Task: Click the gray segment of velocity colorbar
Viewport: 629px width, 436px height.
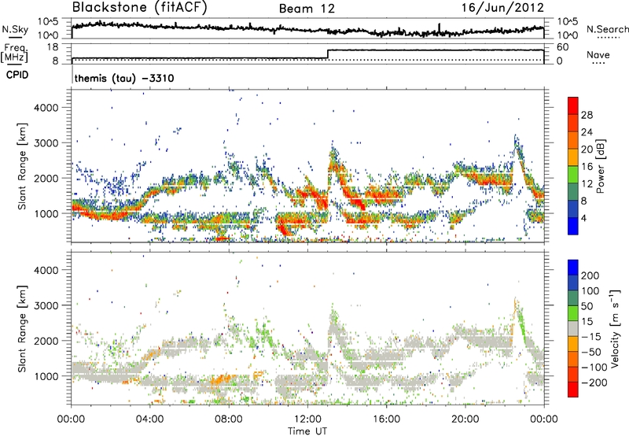Action: [573, 328]
